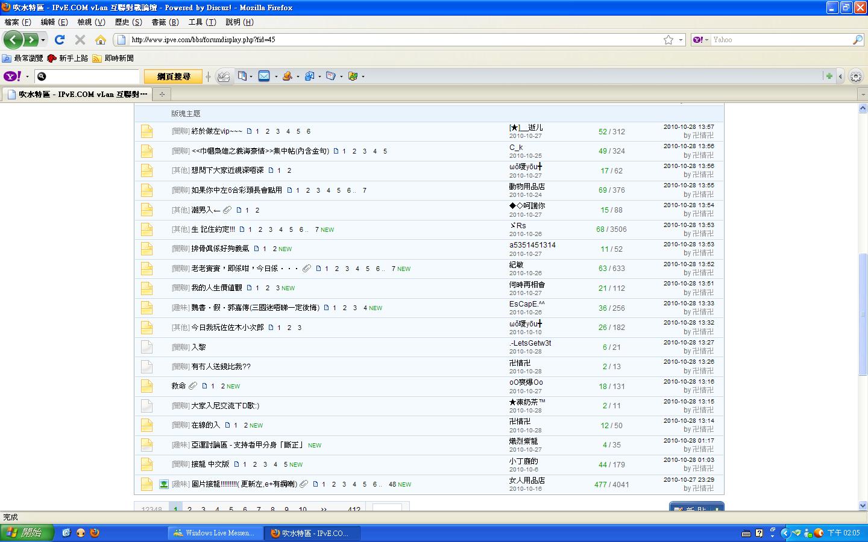Open the navigation history dropdown arrow
Image resolution: width=868 pixels, height=542 pixels.
click(43, 40)
